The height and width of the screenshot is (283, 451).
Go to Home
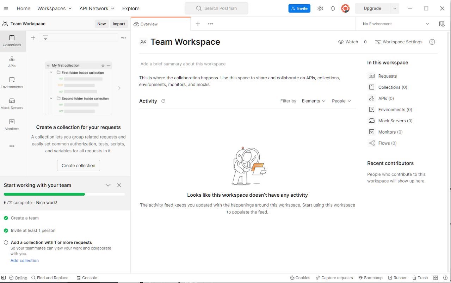click(x=24, y=8)
